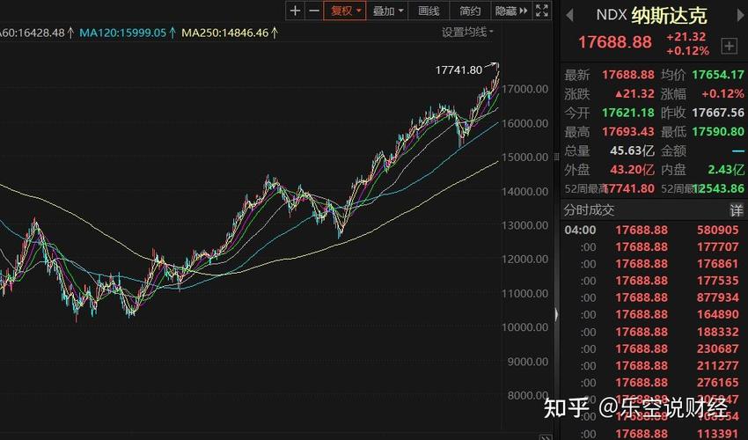Image resolution: width=748 pixels, height=440 pixels.
Task: Zoom in chart with plus icon
Action: pos(295,11)
